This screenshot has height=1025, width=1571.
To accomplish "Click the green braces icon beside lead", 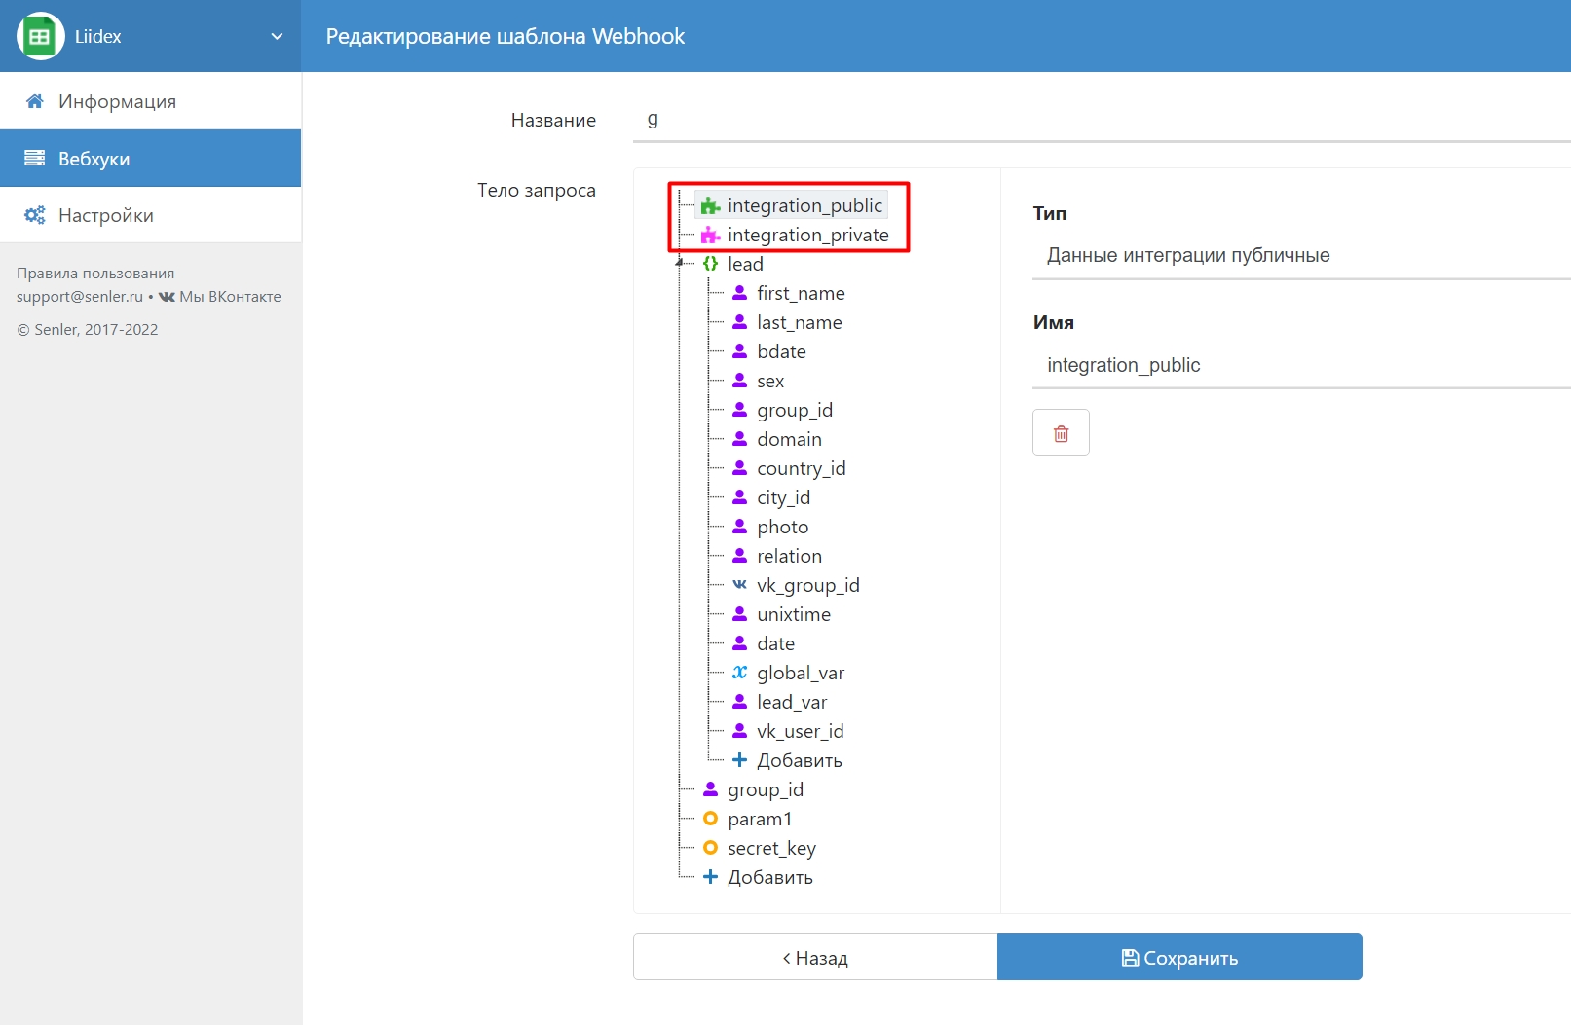I will pyautogui.click(x=710, y=264).
